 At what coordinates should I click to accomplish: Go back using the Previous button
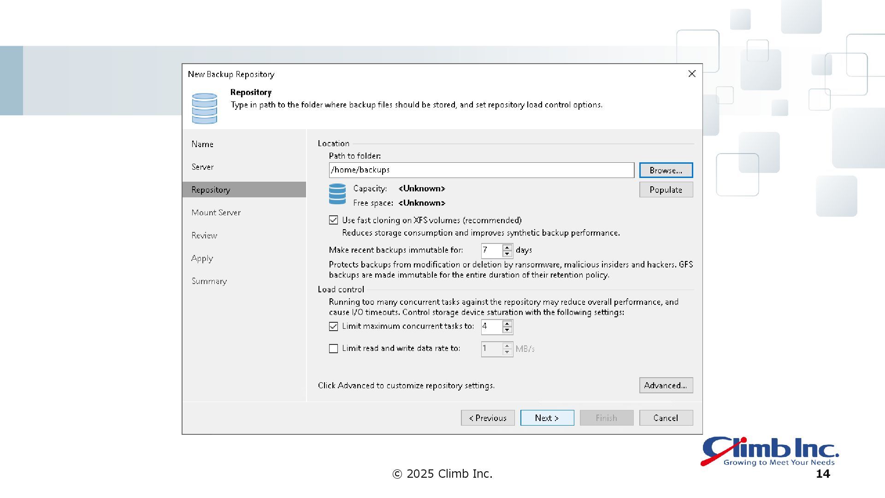tap(488, 418)
